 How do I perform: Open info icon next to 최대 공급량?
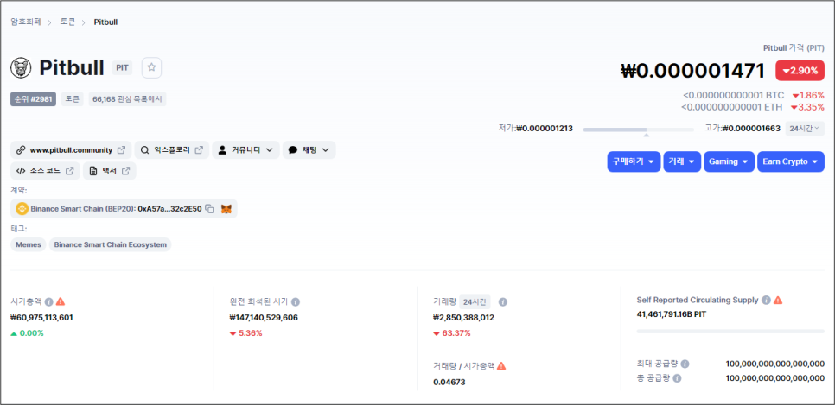[x=685, y=364]
